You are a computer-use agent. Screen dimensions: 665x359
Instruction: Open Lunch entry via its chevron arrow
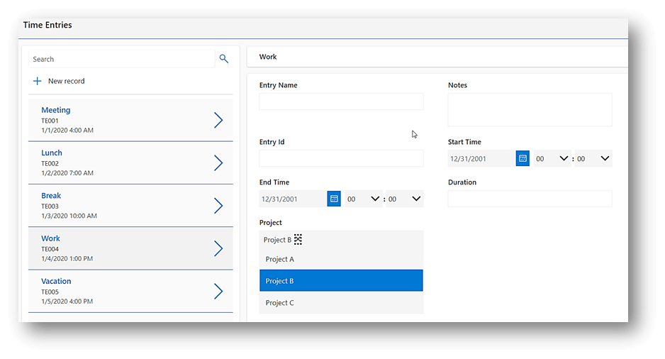tap(218, 163)
